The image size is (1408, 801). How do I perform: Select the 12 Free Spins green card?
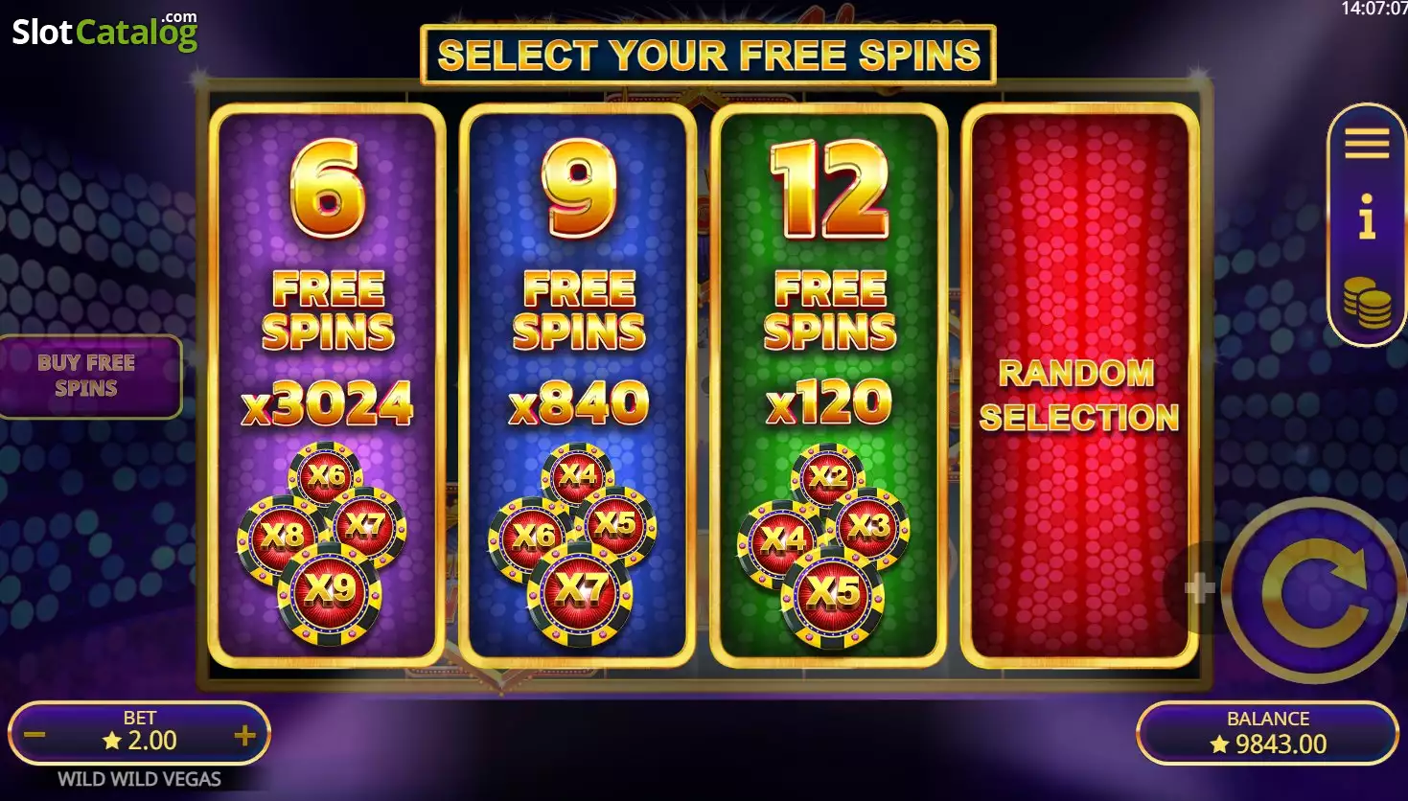click(829, 385)
